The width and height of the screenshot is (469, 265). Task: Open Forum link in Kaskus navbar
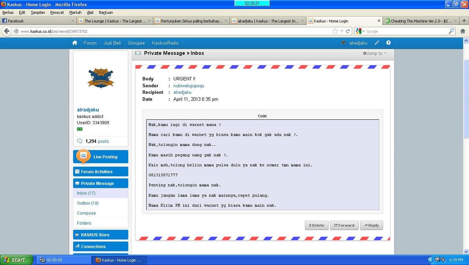click(x=90, y=43)
